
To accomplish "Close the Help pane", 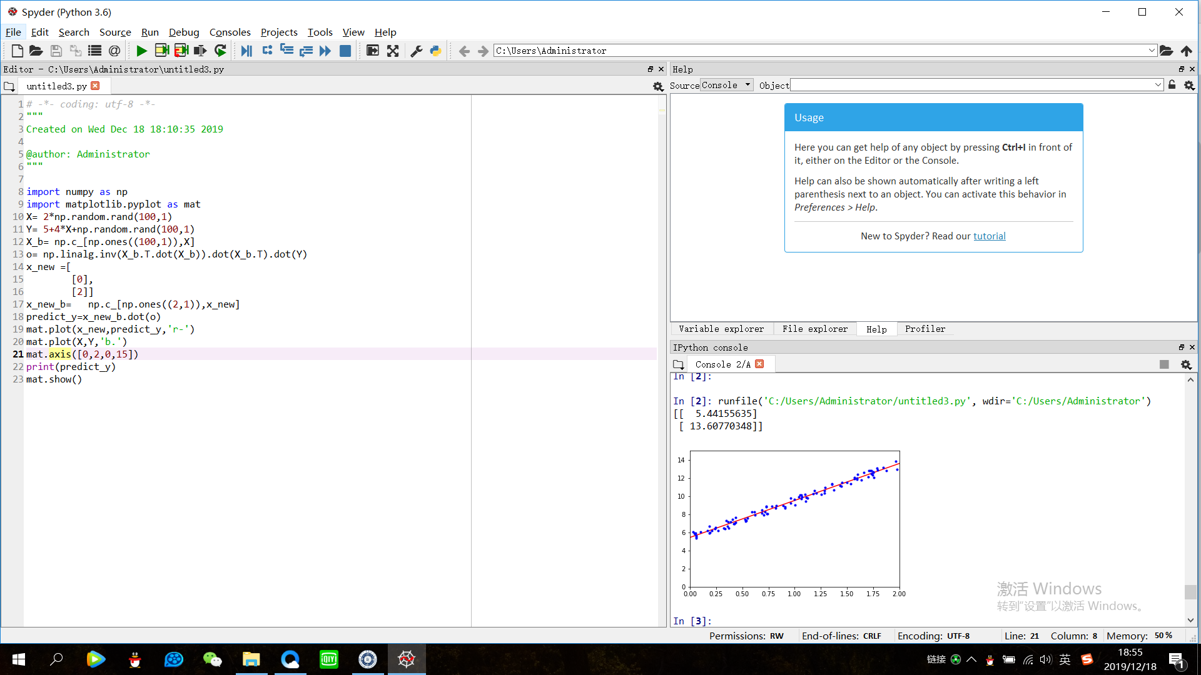I will [x=1192, y=69].
